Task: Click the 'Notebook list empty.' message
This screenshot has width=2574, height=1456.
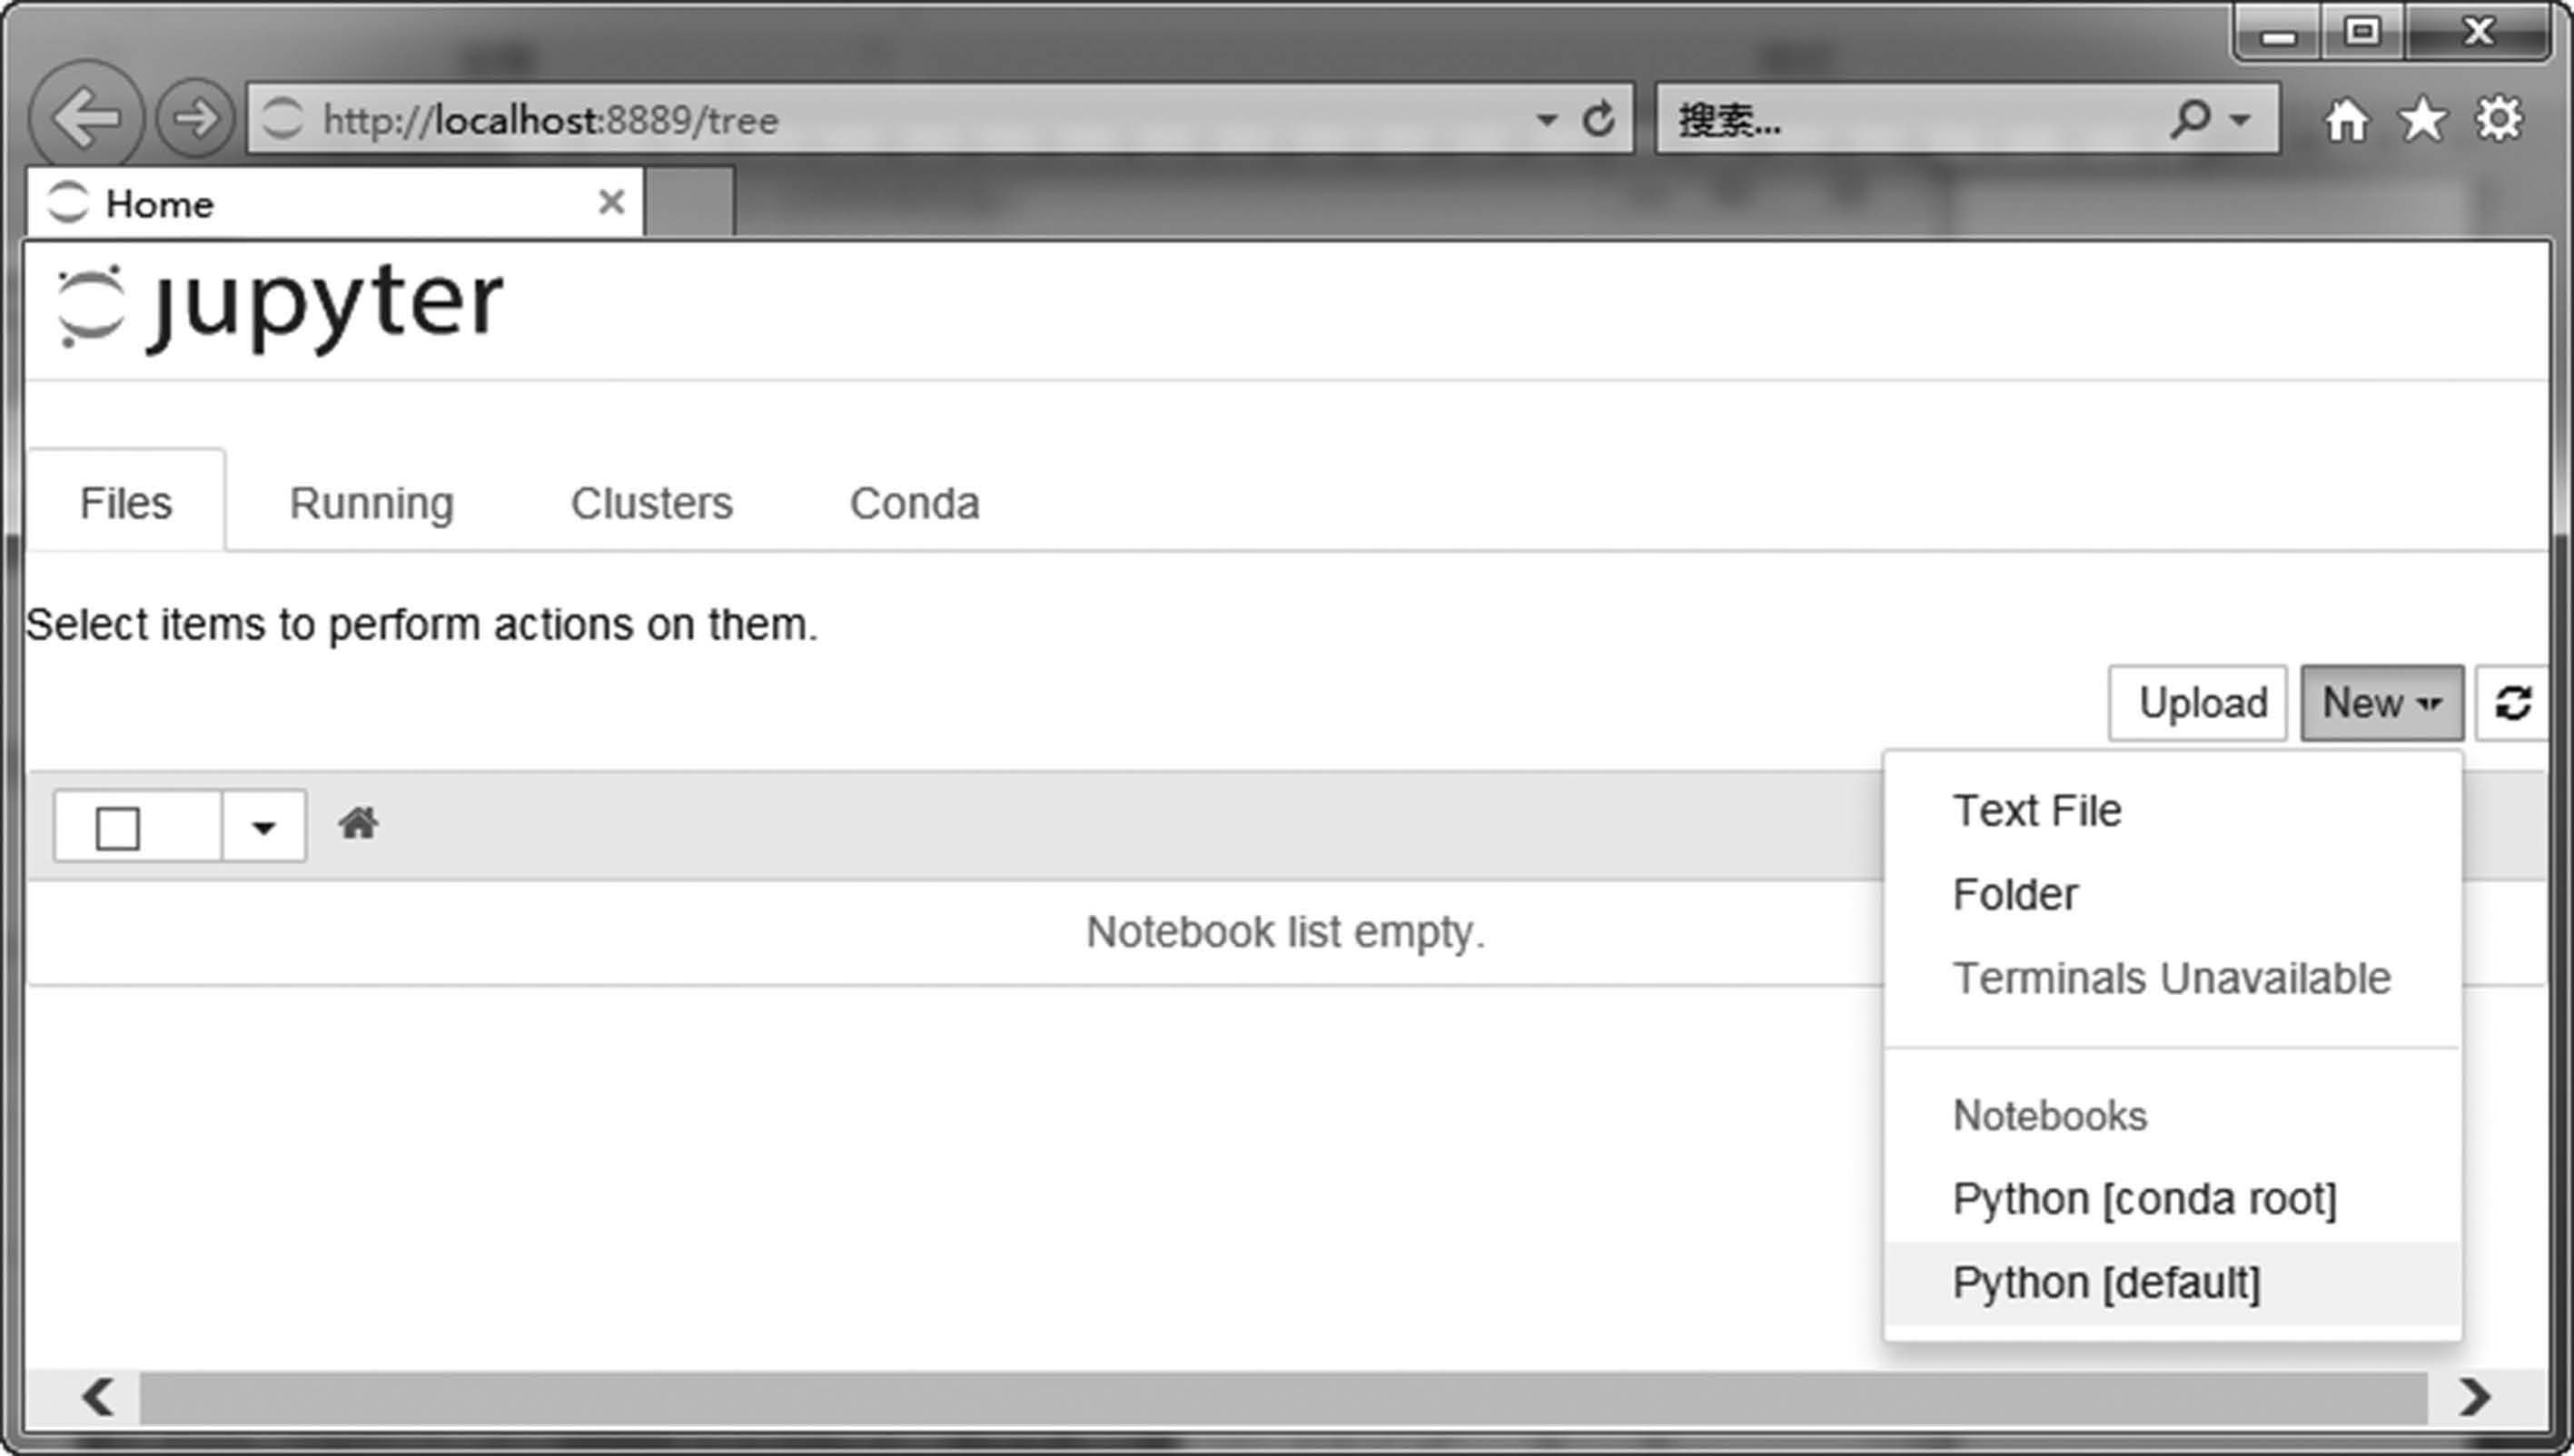Action: pyautogui.click(x=1285, y=931)
